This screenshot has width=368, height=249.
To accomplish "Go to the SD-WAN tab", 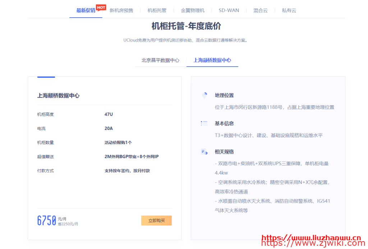I will coord(229,10).
